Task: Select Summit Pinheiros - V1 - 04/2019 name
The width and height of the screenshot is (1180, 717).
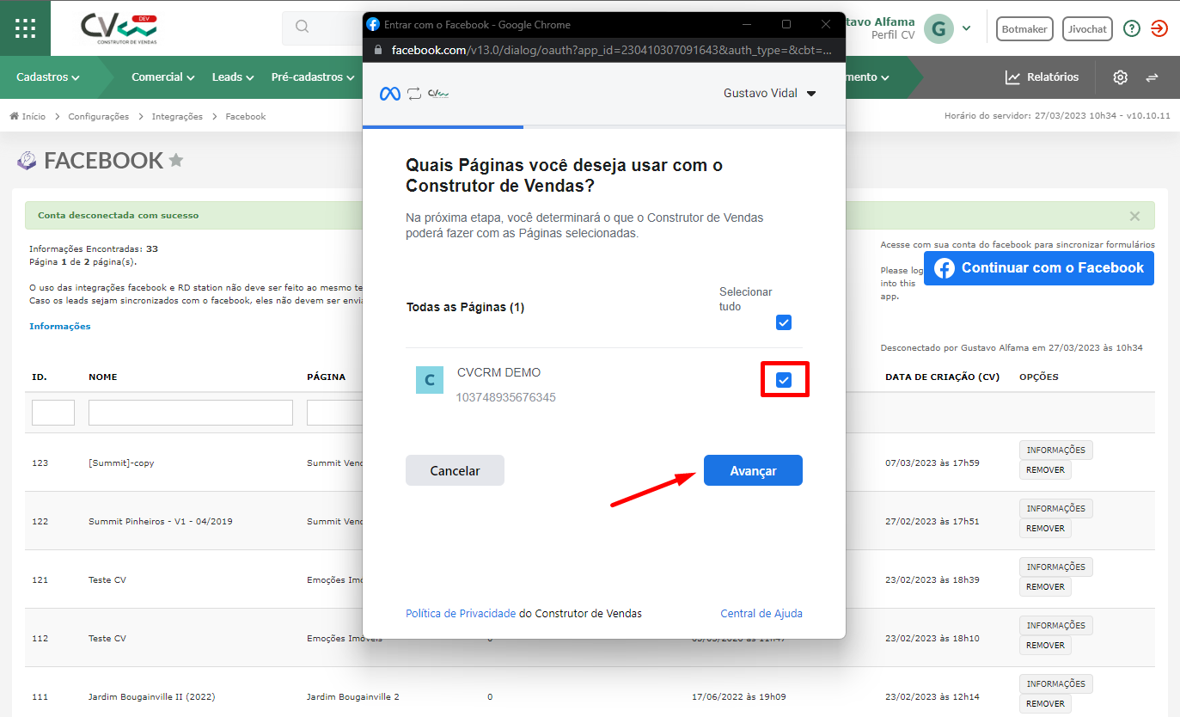Action: tap(161, 521)
